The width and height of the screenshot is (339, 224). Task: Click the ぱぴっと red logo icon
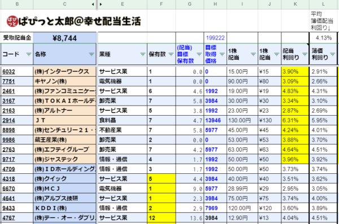click(x=12, y=21)
